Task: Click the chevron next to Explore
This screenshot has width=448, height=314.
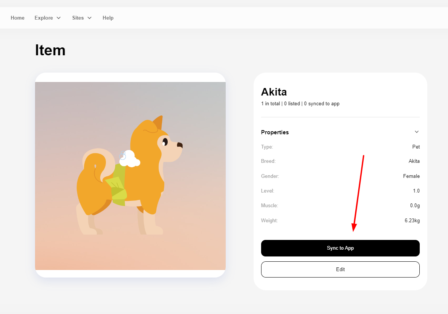Action: (x=59, y=18)
